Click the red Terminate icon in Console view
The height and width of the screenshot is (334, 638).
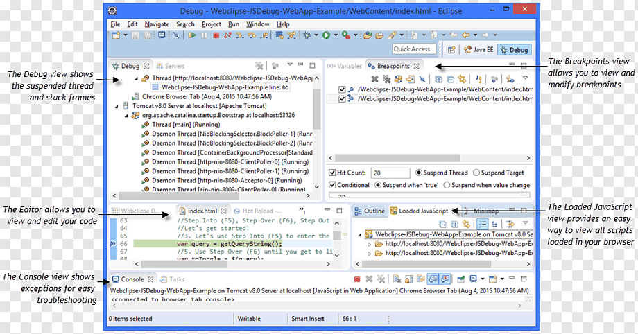357,279
